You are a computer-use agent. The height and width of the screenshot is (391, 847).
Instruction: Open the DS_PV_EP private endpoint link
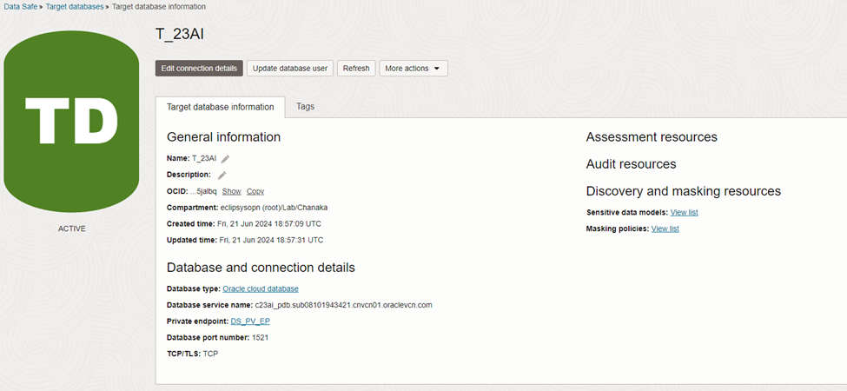click(x=250, y=321)
